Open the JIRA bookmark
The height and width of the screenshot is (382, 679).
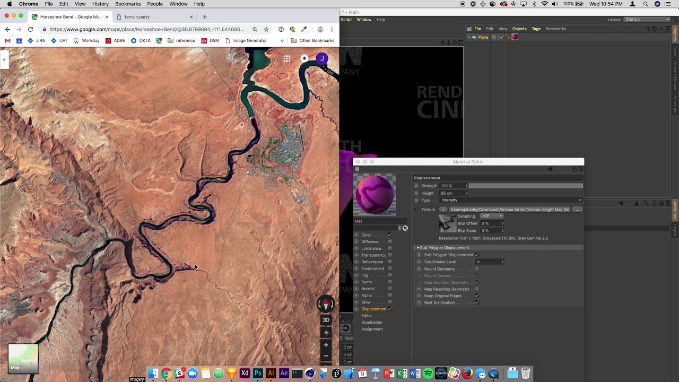pyautogui.click(x=36, y=40)
